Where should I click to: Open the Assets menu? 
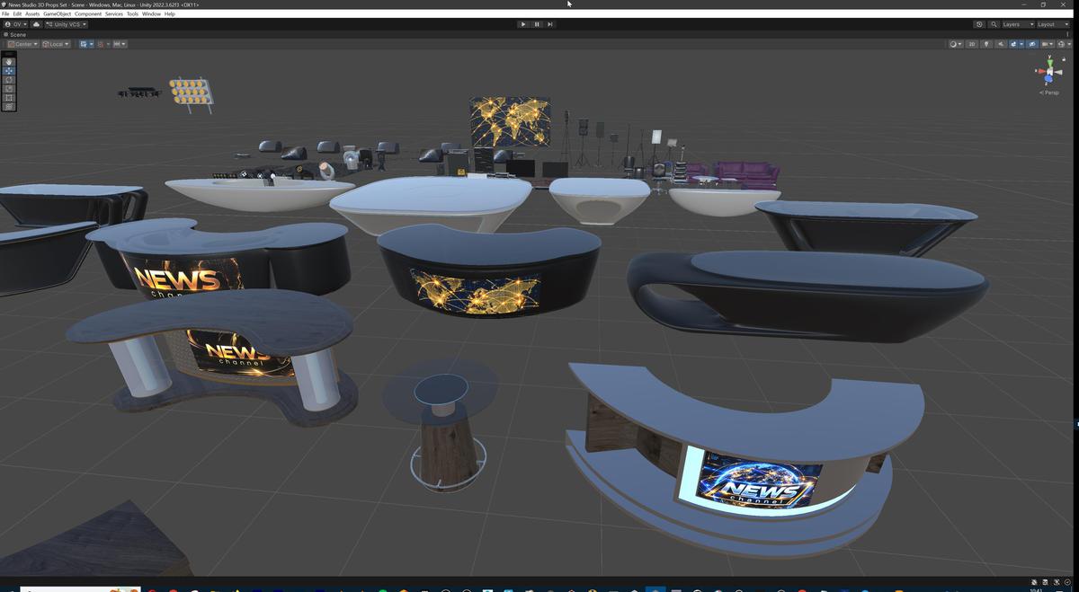tap(32, 14)
